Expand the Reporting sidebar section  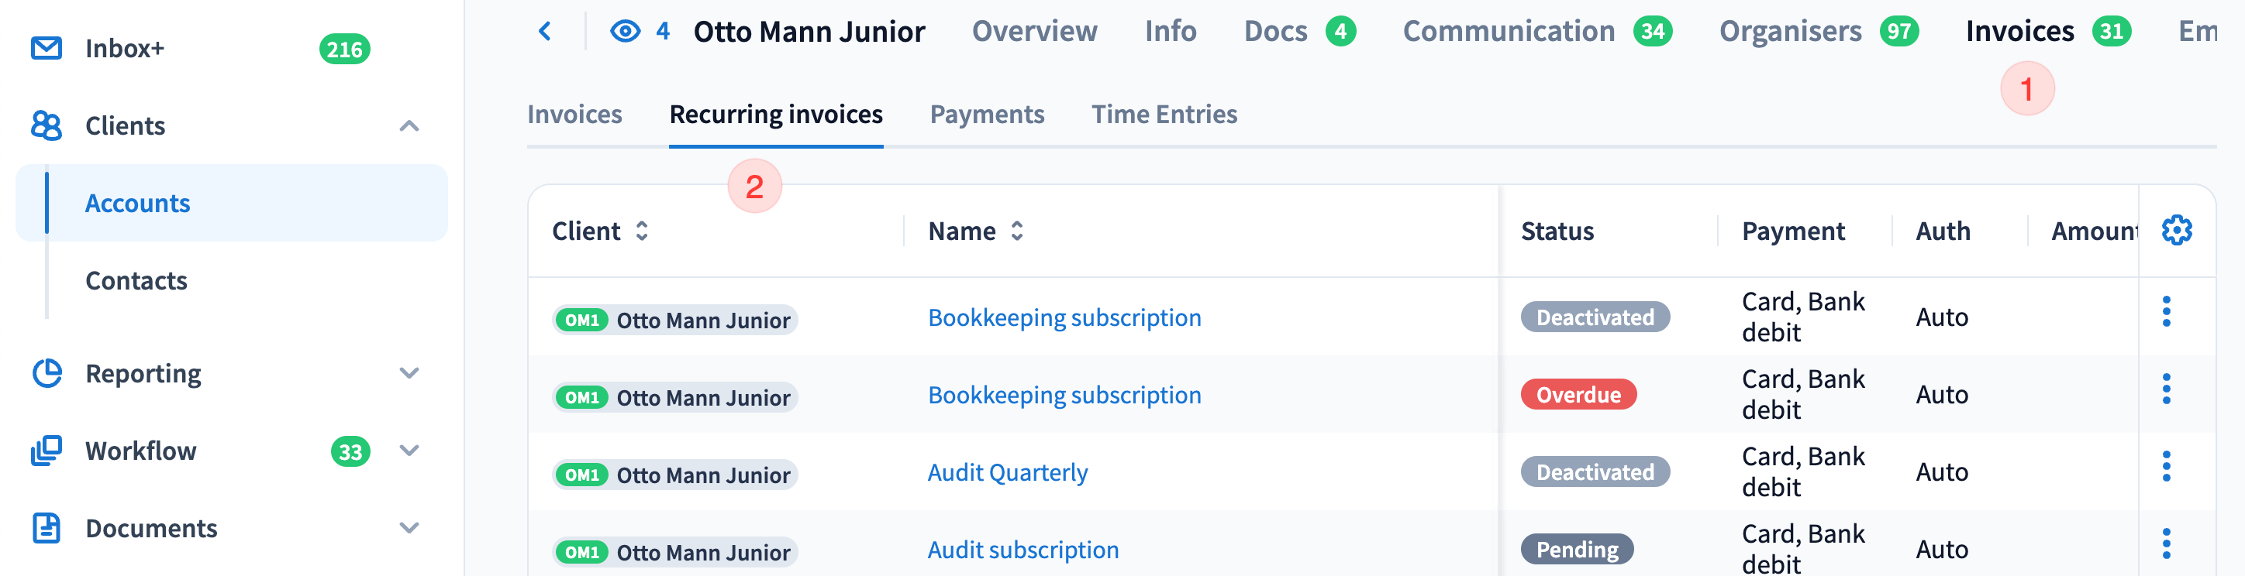point(409,373)
